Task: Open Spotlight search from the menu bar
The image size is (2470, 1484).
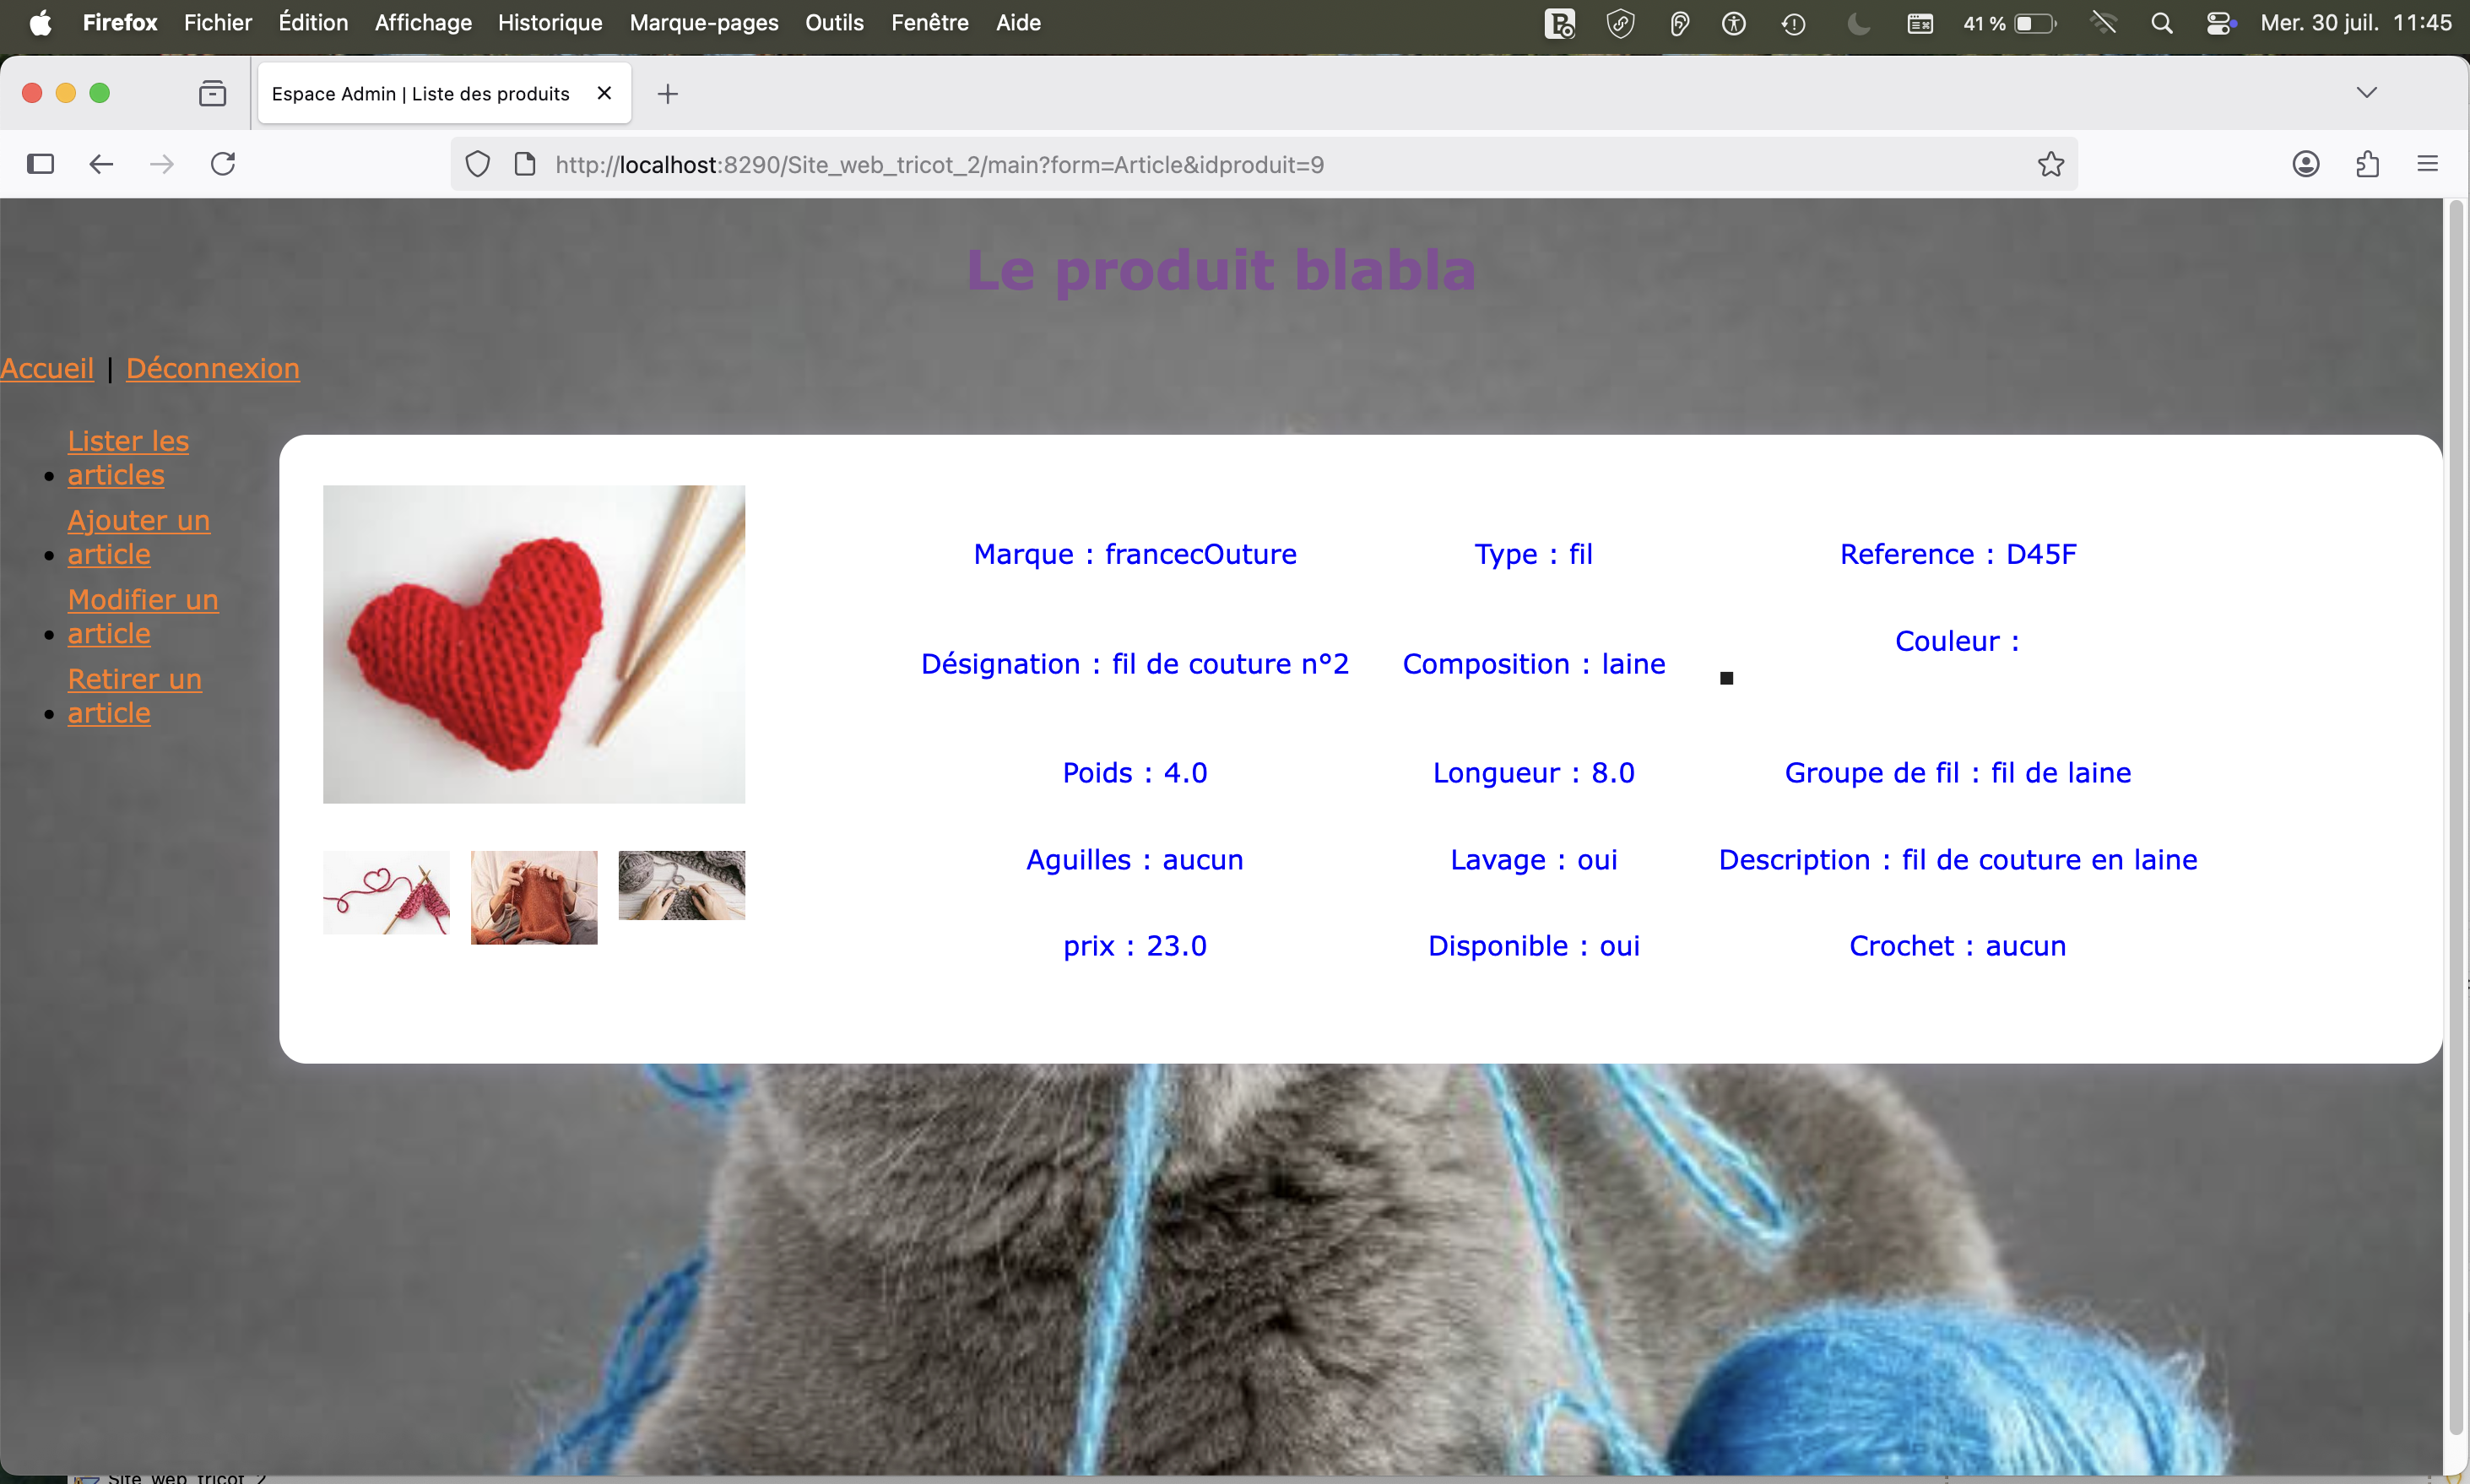Action: (x=2162, y=22)
